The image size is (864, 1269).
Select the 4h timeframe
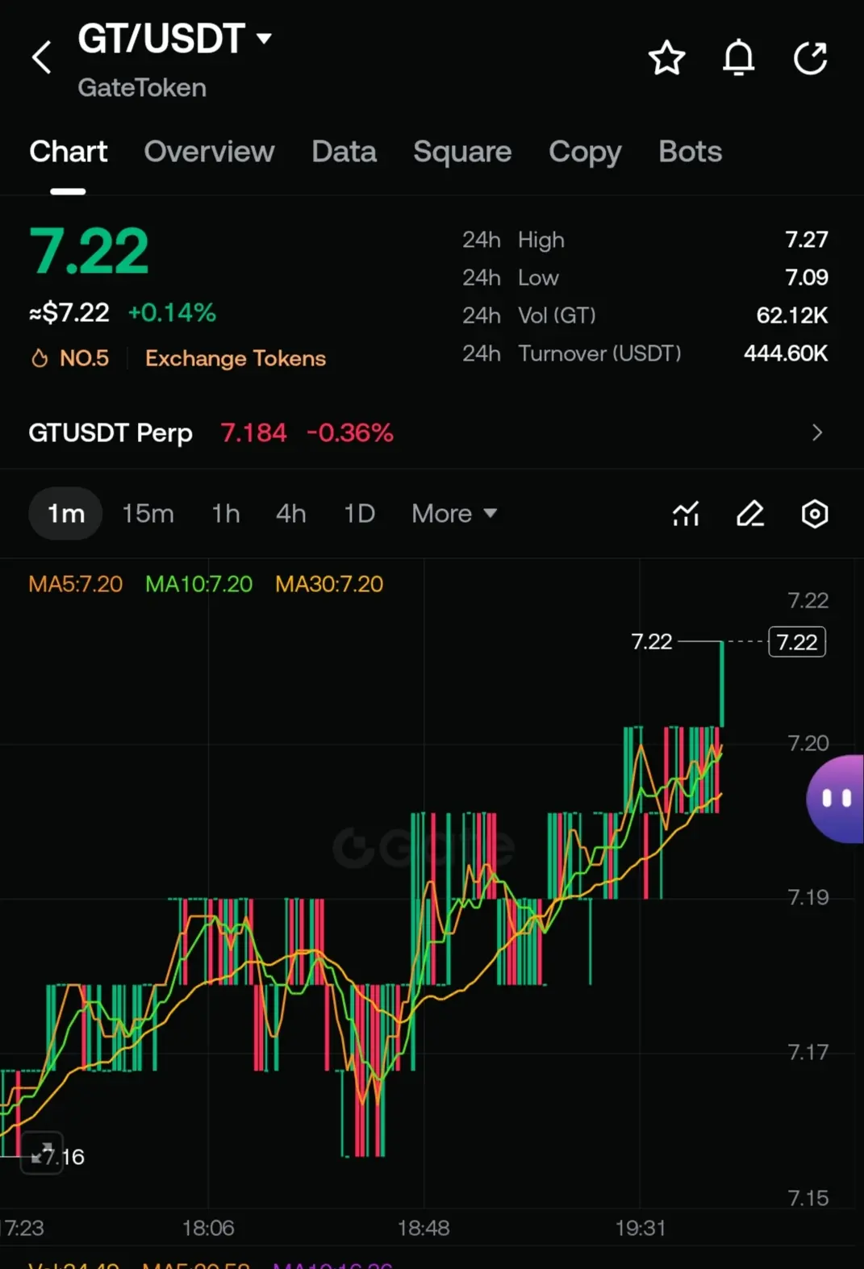(291, 514)
